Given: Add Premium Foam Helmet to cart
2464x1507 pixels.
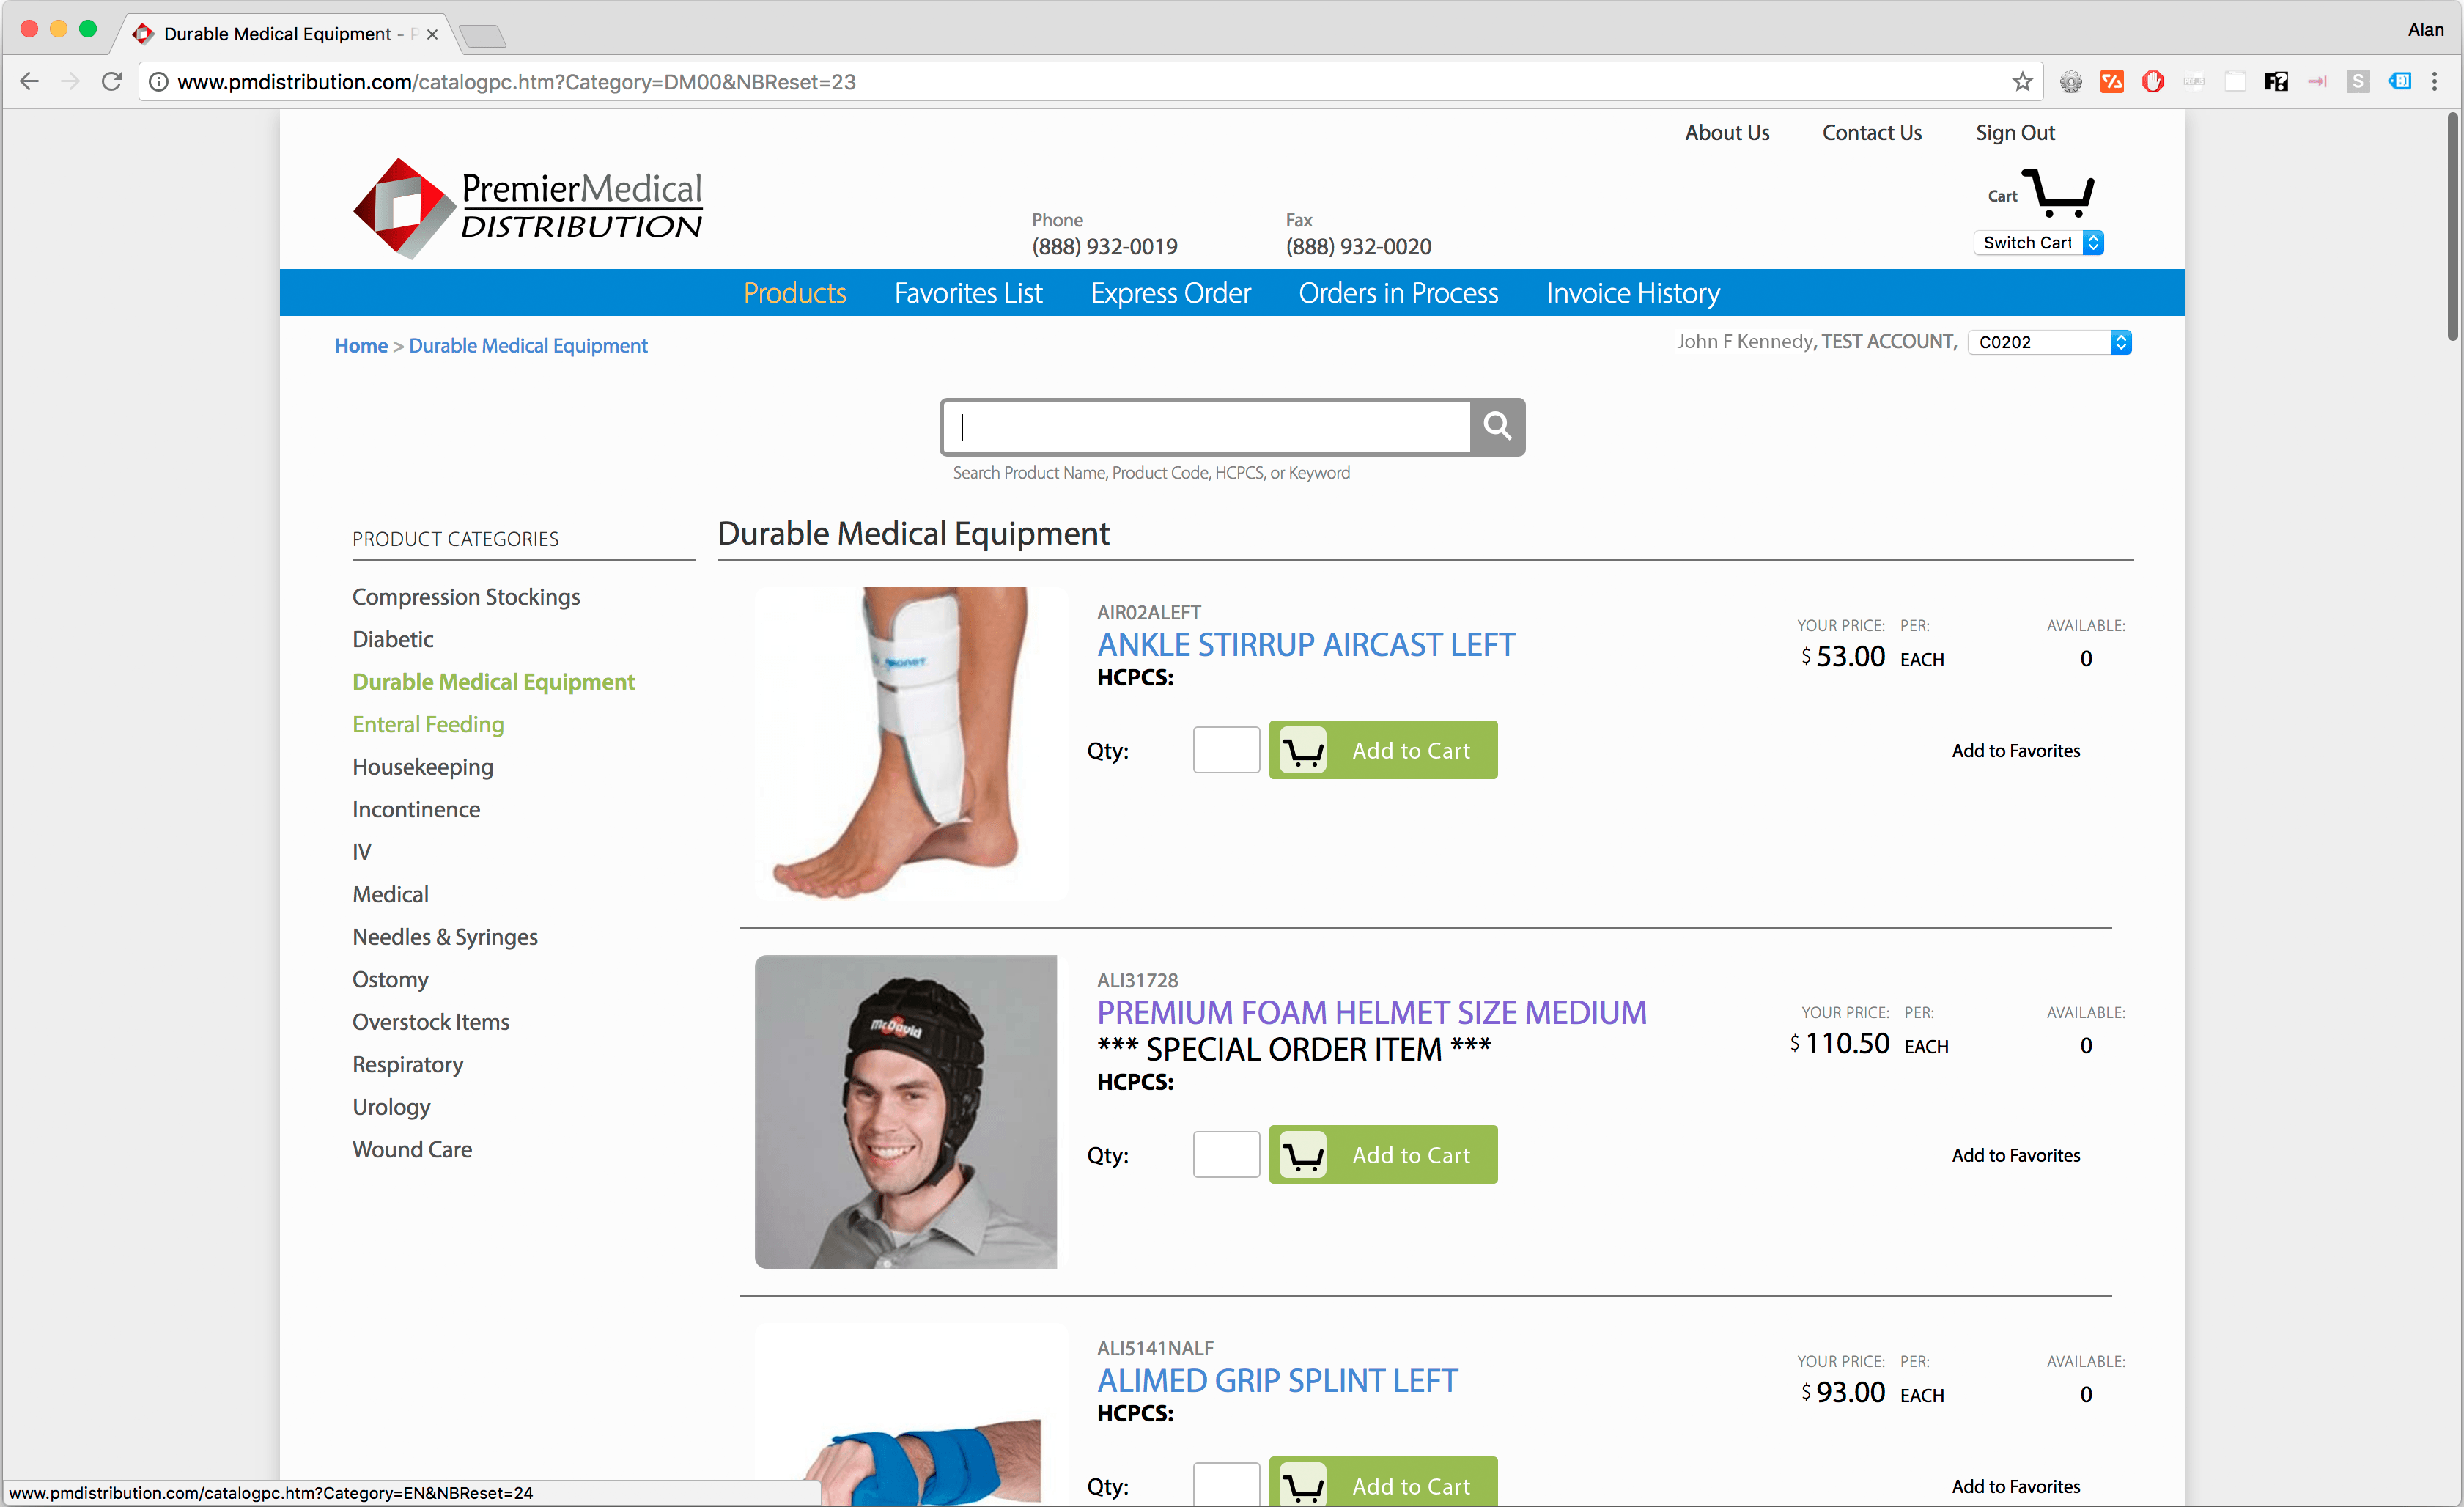Looking at the screenshot, I should pyautogui.click(x=1383, y=1155).
